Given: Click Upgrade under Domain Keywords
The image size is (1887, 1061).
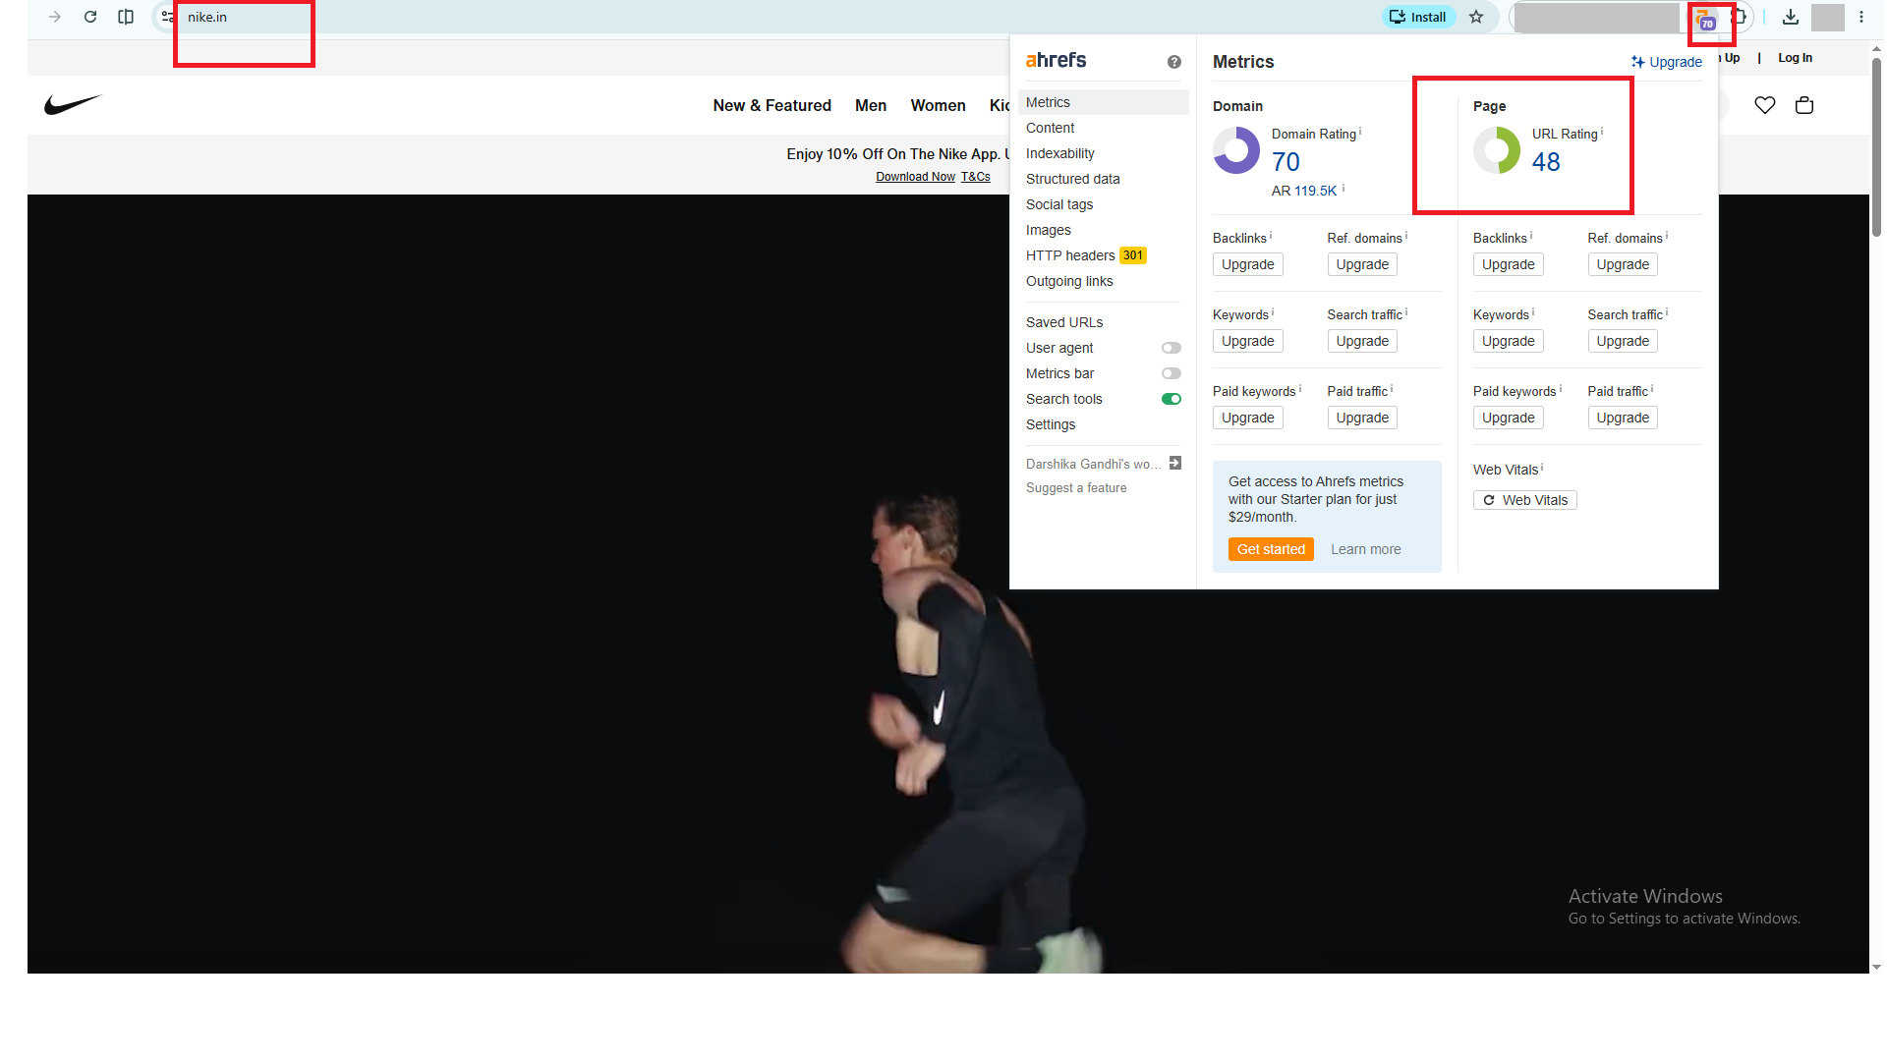Looking at the screenshot, I should [x=1247, y=341].
